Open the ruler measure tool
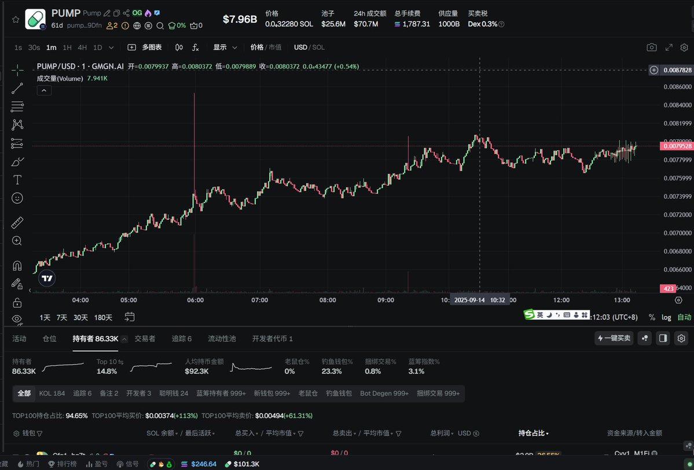Viewport: 694px width, 470px height. click(x=17, y=222)
